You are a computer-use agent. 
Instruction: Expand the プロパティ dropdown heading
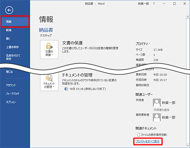tap(143, 44)
